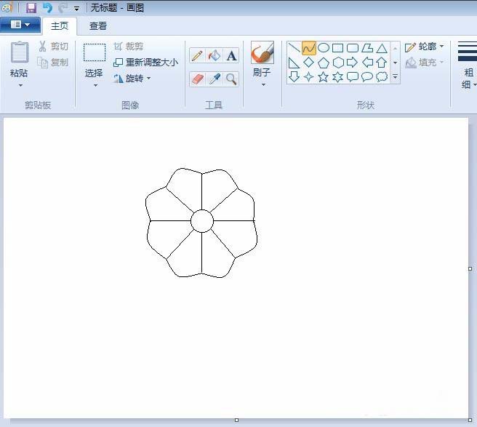
Task: Pick the Cloud callout shape
Action: pyautogui.click(x=382, y=76)
